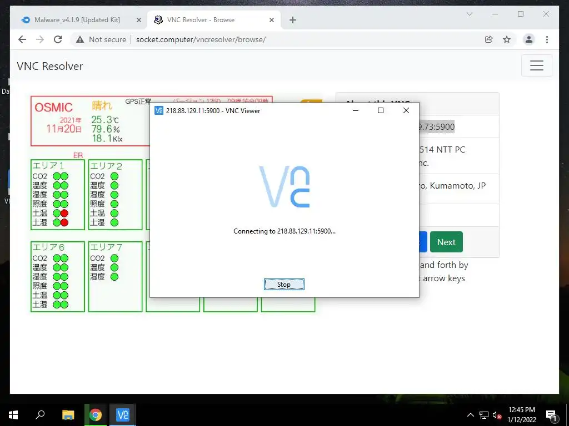Click the 18.1 Klx illuminance reading
This screenshot has width=569, height=426.
coord(107,138)
